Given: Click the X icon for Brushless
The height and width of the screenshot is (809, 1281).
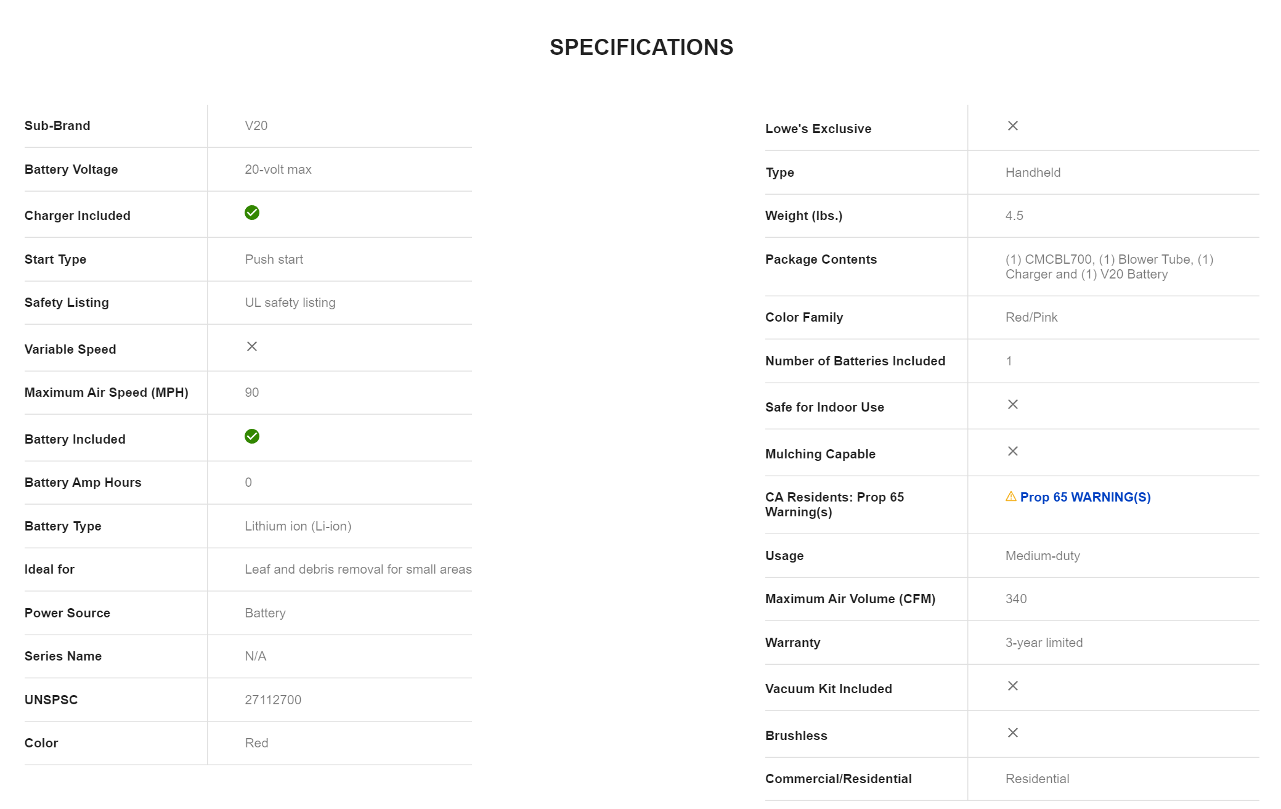Looking at the screenshot, I should point(1012,733).
